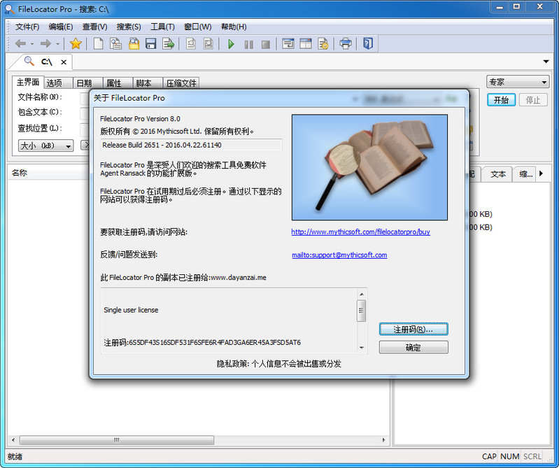Open the tab list dropdown arrow at right

[546, 62]
